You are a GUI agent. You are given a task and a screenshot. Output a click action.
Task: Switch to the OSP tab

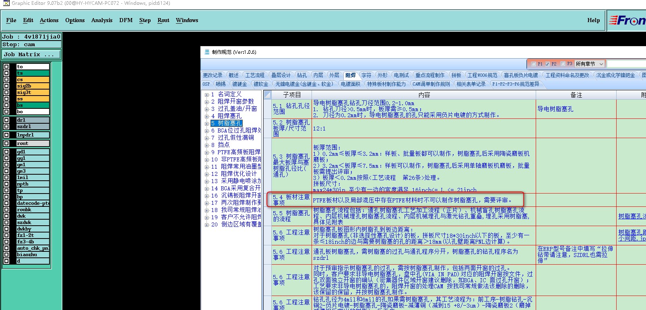tap(206, 84)
